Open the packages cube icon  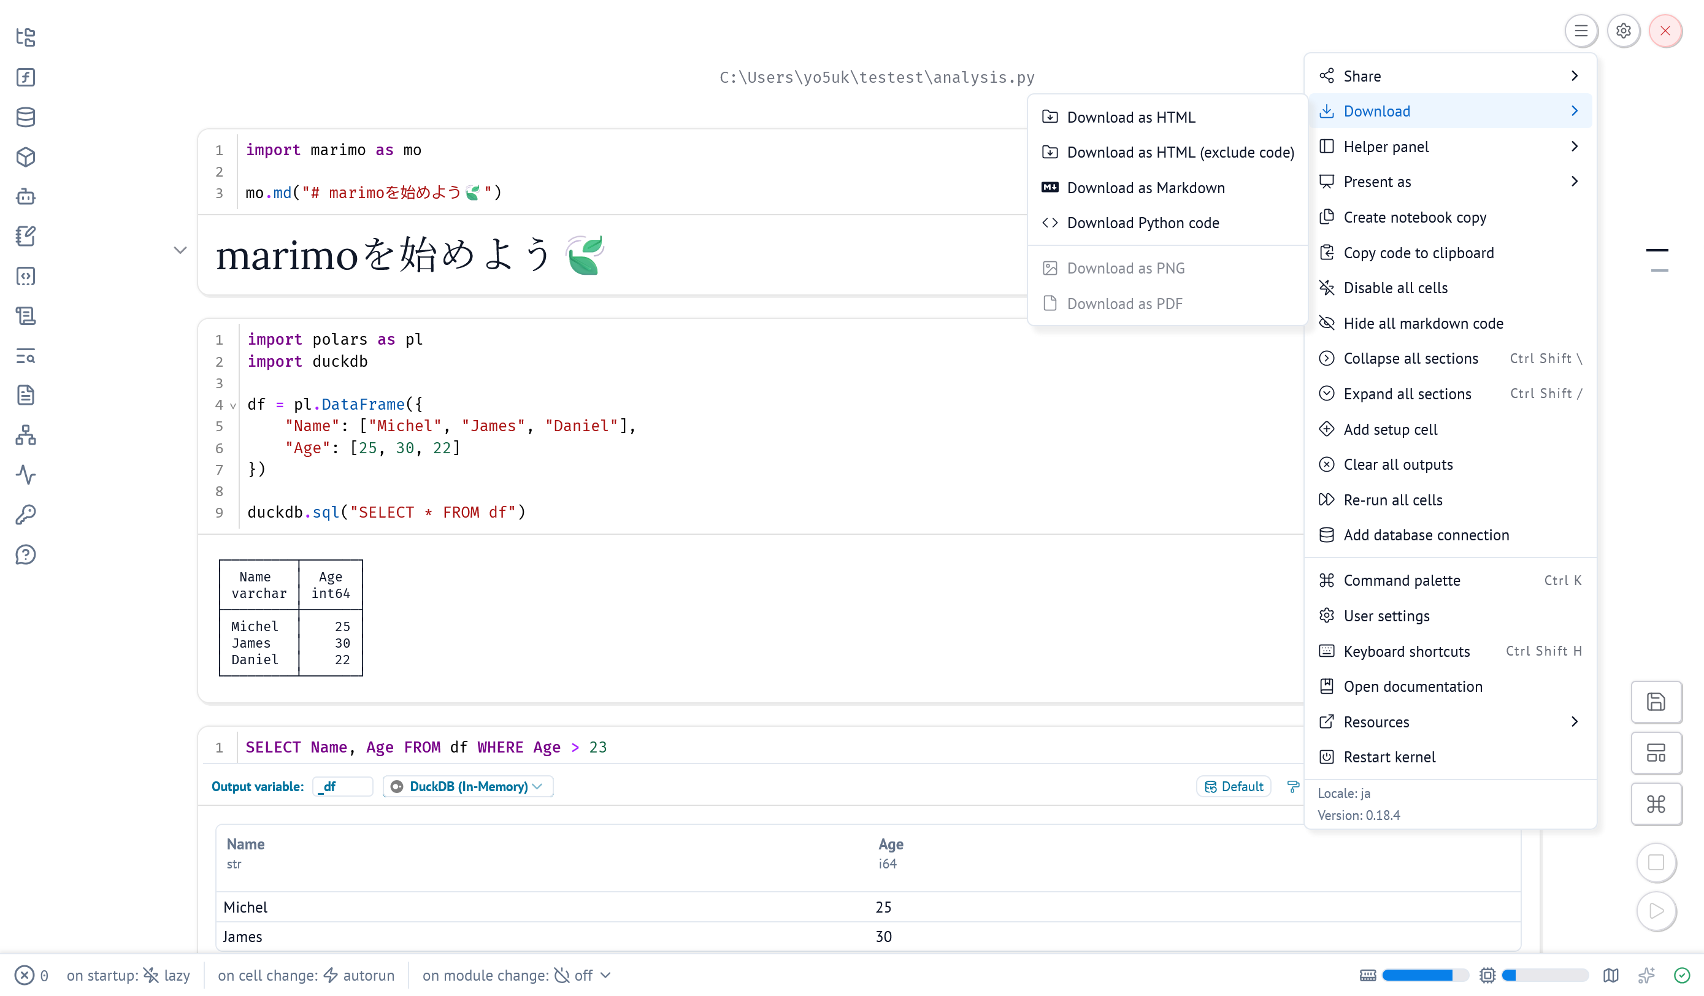click(26, 157)
